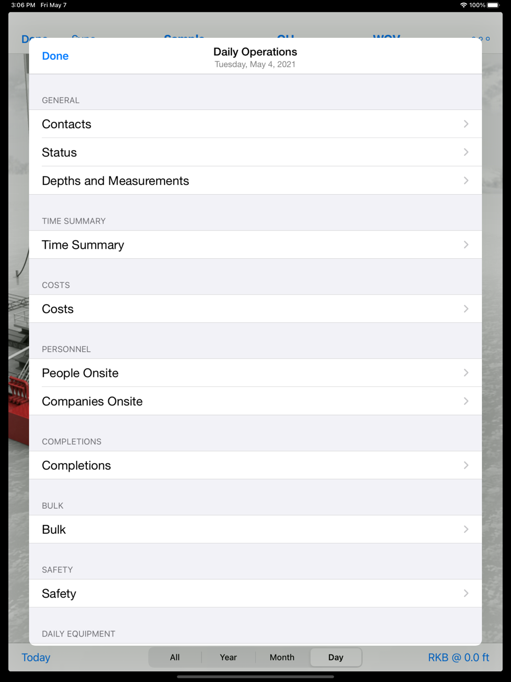Viewport: 511px width, 682px height.
Task: Click the Bulk row chevron icon
Action: click(466, 529)
